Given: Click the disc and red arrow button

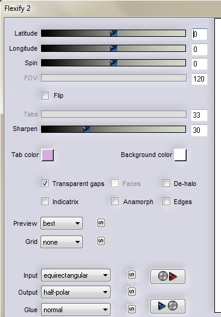Looking at the screenshot, I should 168,276.
